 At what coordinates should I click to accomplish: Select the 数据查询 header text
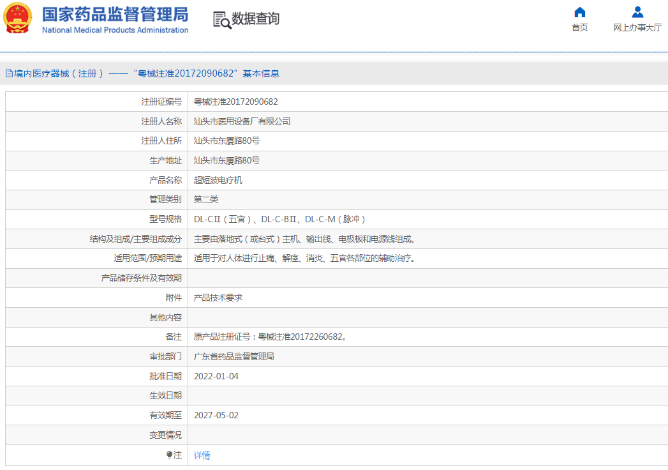point(255,19)
